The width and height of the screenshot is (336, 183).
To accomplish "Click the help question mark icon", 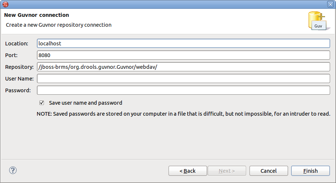I will (x=13, y=170).
